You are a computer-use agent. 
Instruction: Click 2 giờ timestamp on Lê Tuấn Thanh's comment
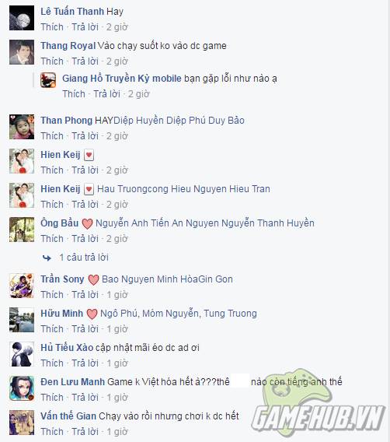point(117,27)
